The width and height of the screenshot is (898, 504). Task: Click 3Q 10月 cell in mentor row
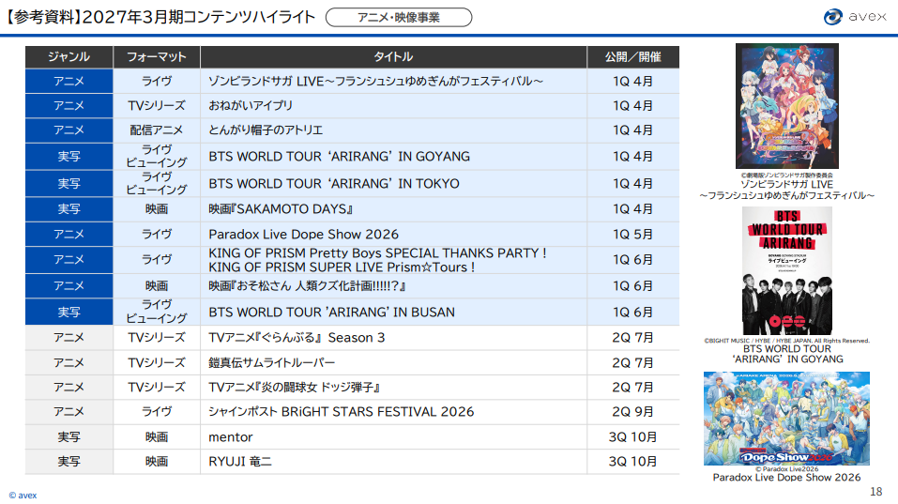[x=632, y=437]
